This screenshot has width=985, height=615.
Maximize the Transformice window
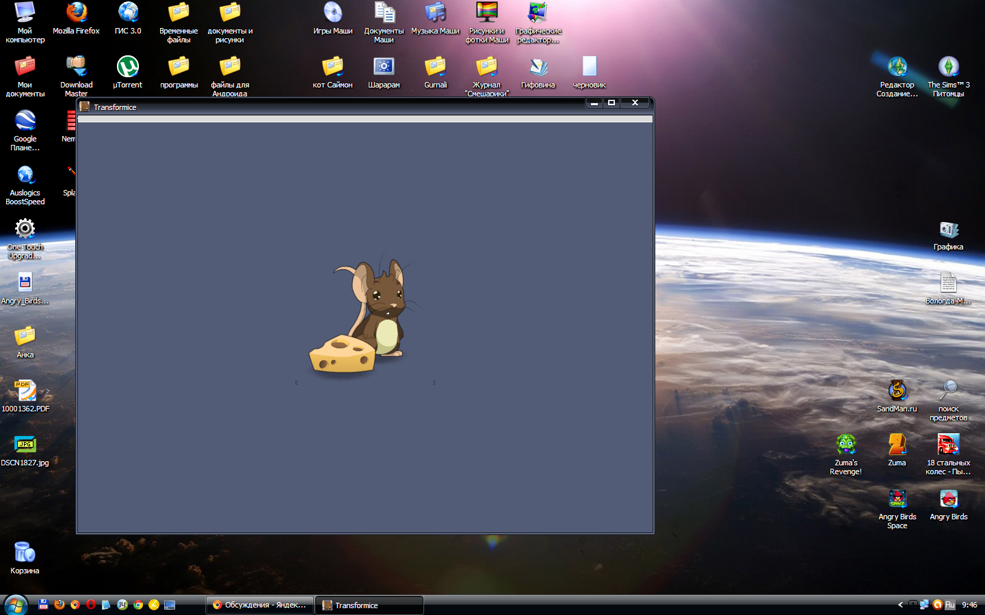pyautogui.click(x=612, y=102)
